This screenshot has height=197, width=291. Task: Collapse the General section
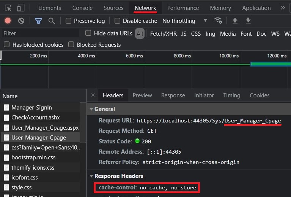tap(91, 109)
